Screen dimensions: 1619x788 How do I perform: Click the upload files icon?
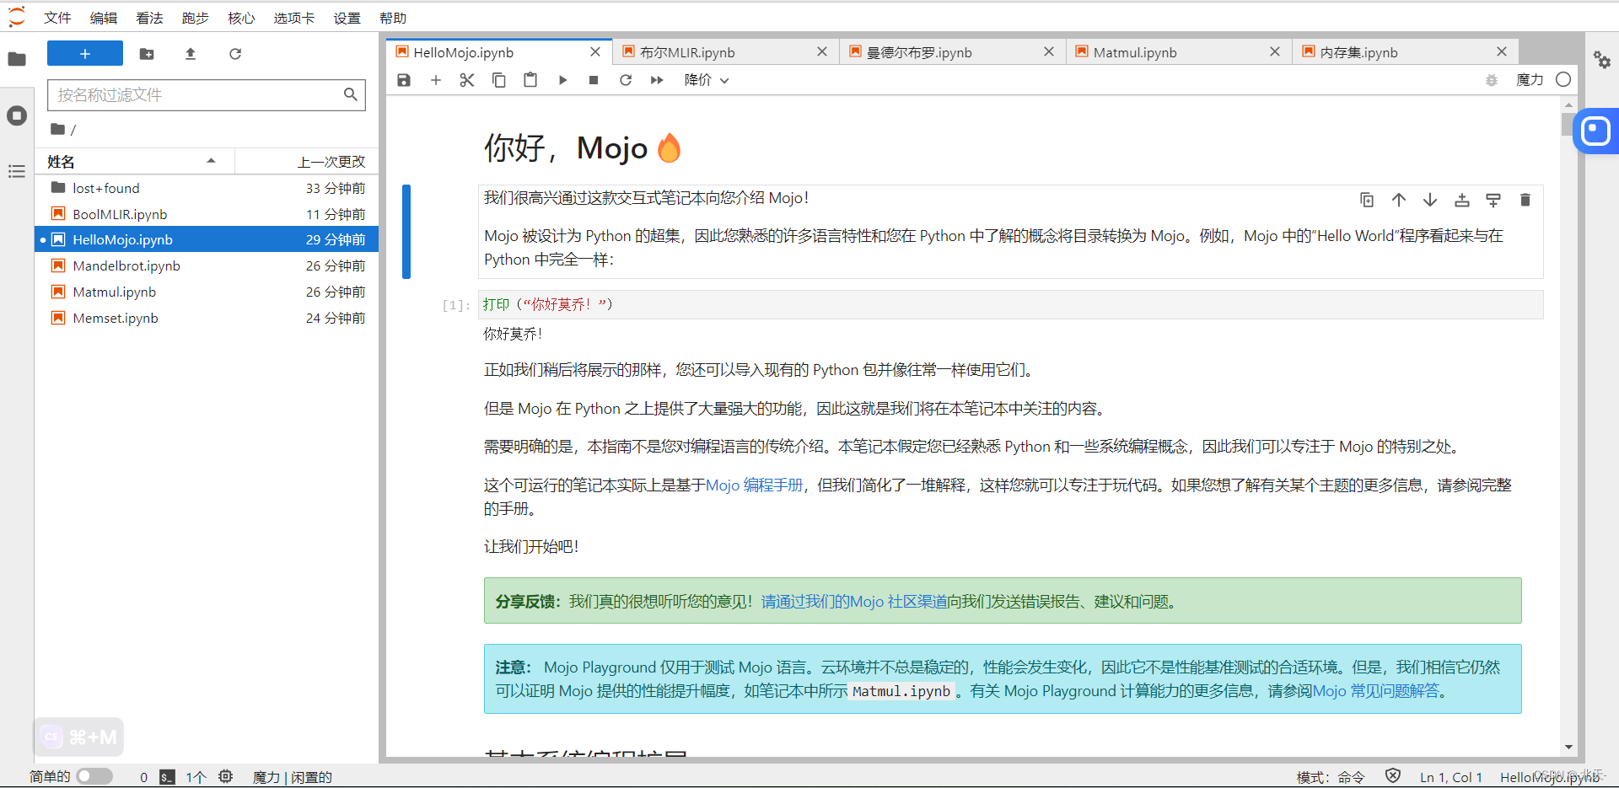click(x=191, y=54)
